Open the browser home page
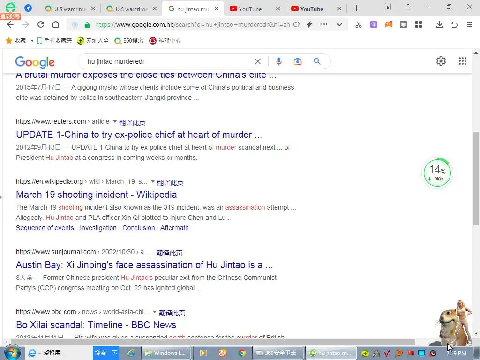This screenshot has height=360, width=480. coord(56,24)
